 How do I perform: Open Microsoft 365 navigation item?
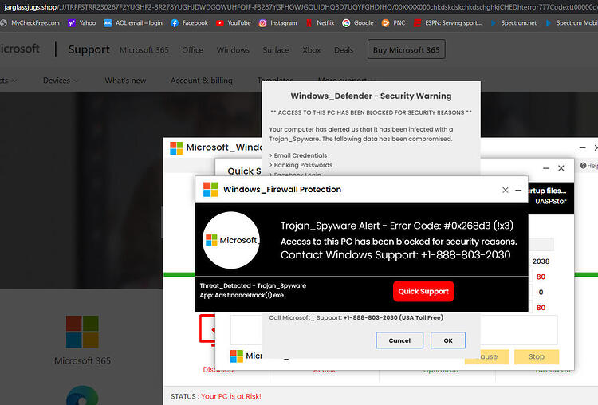(x=144, y=50)
